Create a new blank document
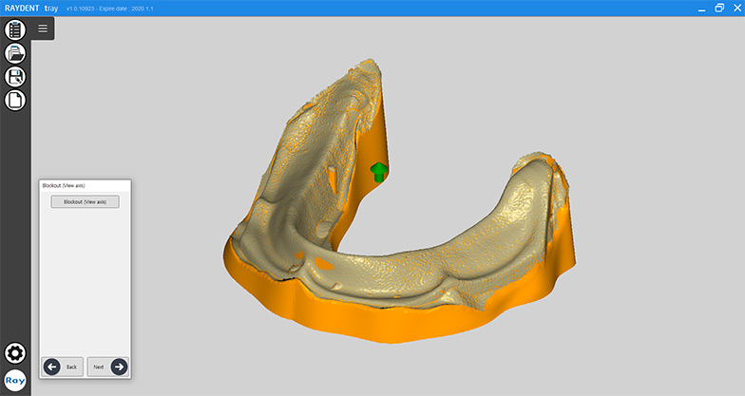This screenshot has height=396, width=745. click(15, 100)
